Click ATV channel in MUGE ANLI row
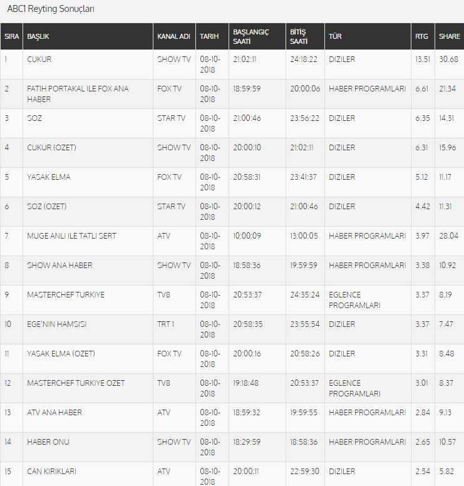Image resolution: width=464 pixels, height=486 pixels. point(163,236)
